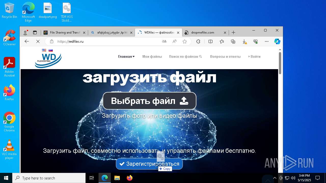
Task: Open the Favorites list icon
Action: point(222,41)
